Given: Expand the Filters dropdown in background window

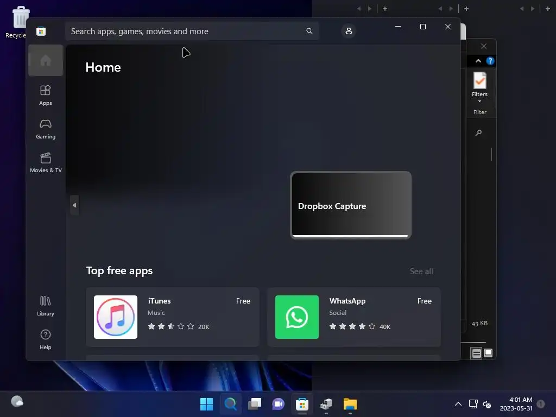Looking at the screenshot, I should (x=479, y=87).
